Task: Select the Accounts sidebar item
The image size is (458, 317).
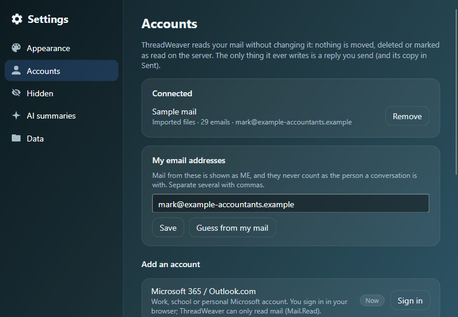Action: [61, 70]
